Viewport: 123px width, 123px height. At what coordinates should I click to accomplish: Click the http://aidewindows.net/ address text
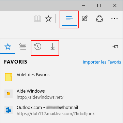(40, 97)
